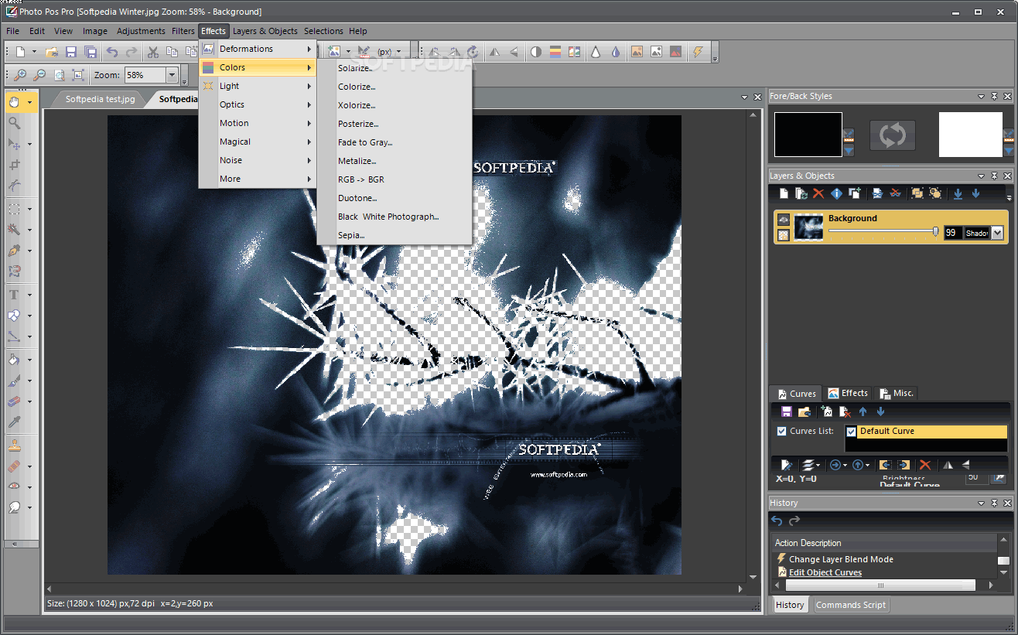The image size is (1018, 635).
Task: Expand the Deformations submenu
Action: [x=258, y=49]
